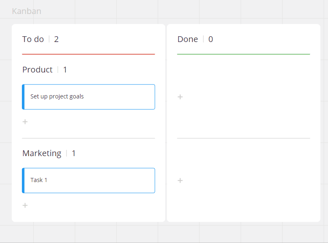The height and width of the screenshot is (243, 328).
Task: Click the Kanban board title
Action: pyautogui.click(x=26, y=11)
